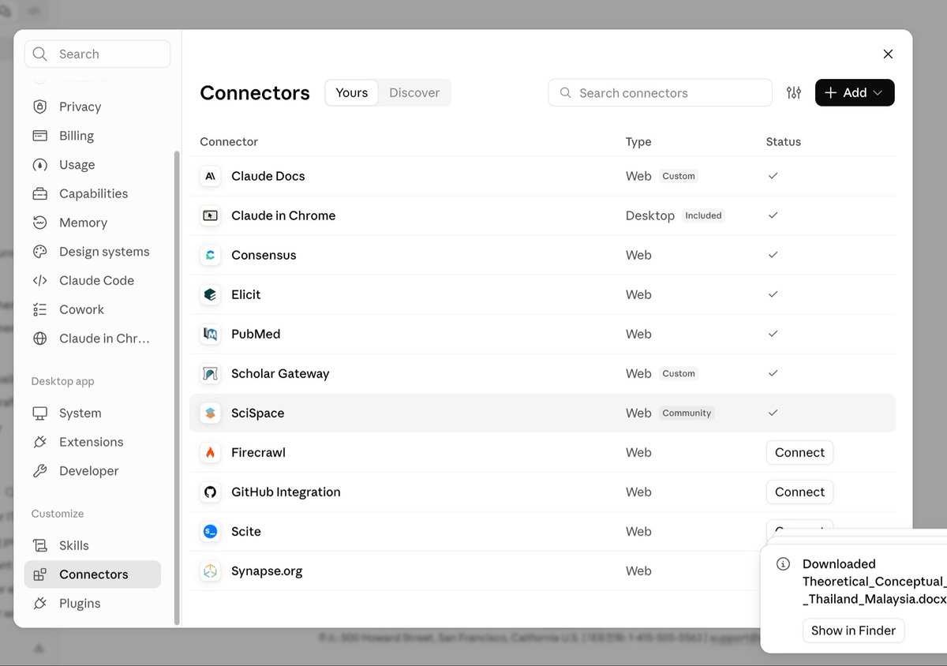Click the Privacy shield icon in sidebar

pyautogui.click(x=39, y=107)
